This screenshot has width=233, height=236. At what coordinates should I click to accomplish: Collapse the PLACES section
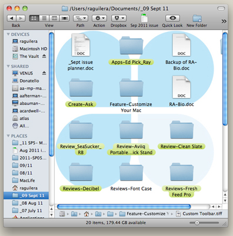(x=8, y=136)
